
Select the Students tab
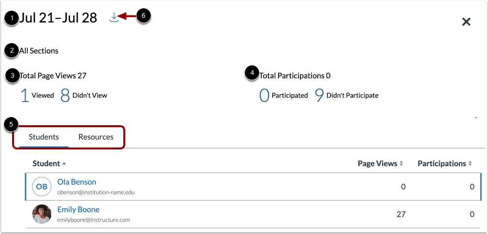[x=44, y=137]
